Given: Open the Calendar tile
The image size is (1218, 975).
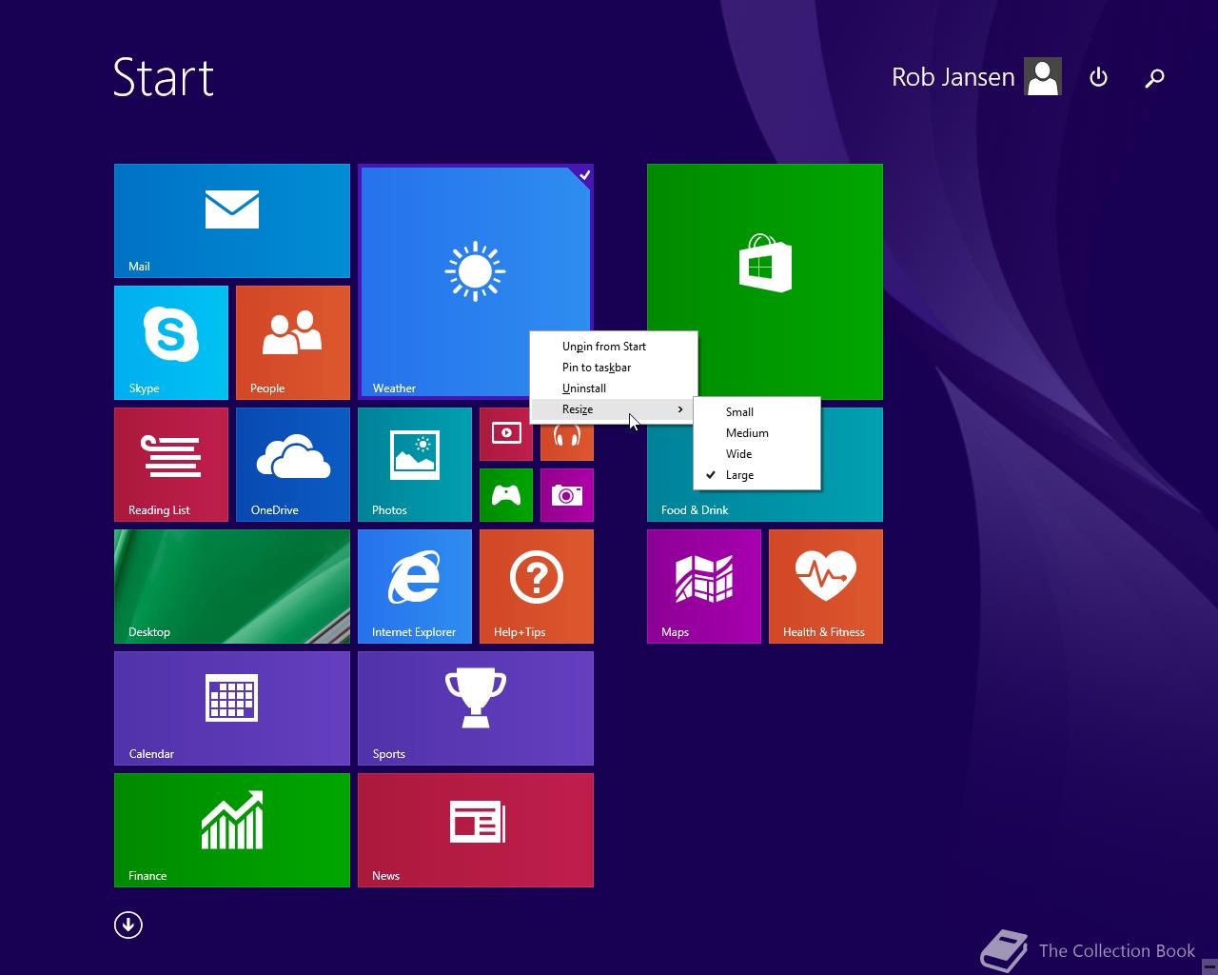Looking at the screenshot, I should [232, 708].
